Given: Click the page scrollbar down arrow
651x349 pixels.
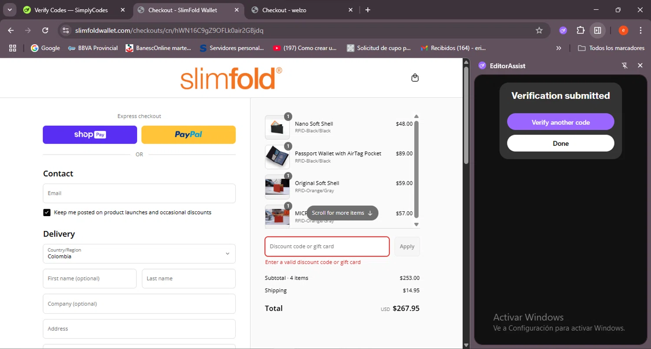Looking at the screenshot, I should tap(467, 345).
